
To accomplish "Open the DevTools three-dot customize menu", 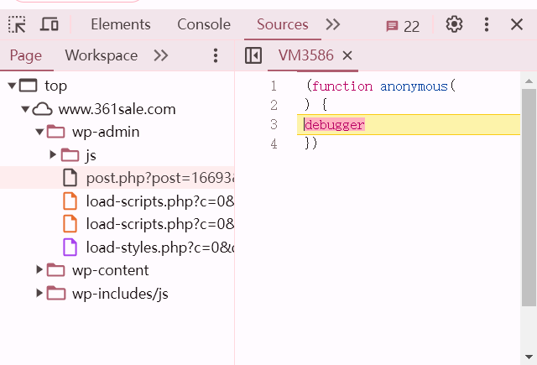I will coord(487,24).
